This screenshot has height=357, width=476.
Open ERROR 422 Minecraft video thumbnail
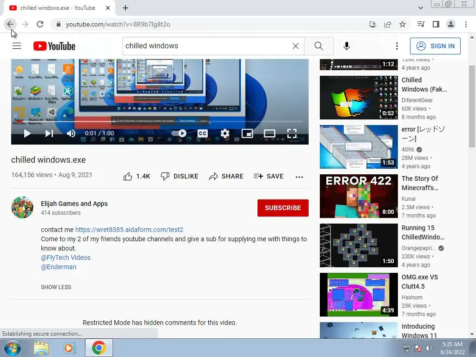pos(358,196)
